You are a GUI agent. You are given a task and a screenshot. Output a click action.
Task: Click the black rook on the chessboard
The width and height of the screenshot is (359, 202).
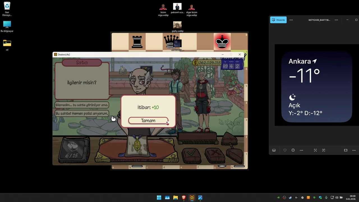pos(137,42)
